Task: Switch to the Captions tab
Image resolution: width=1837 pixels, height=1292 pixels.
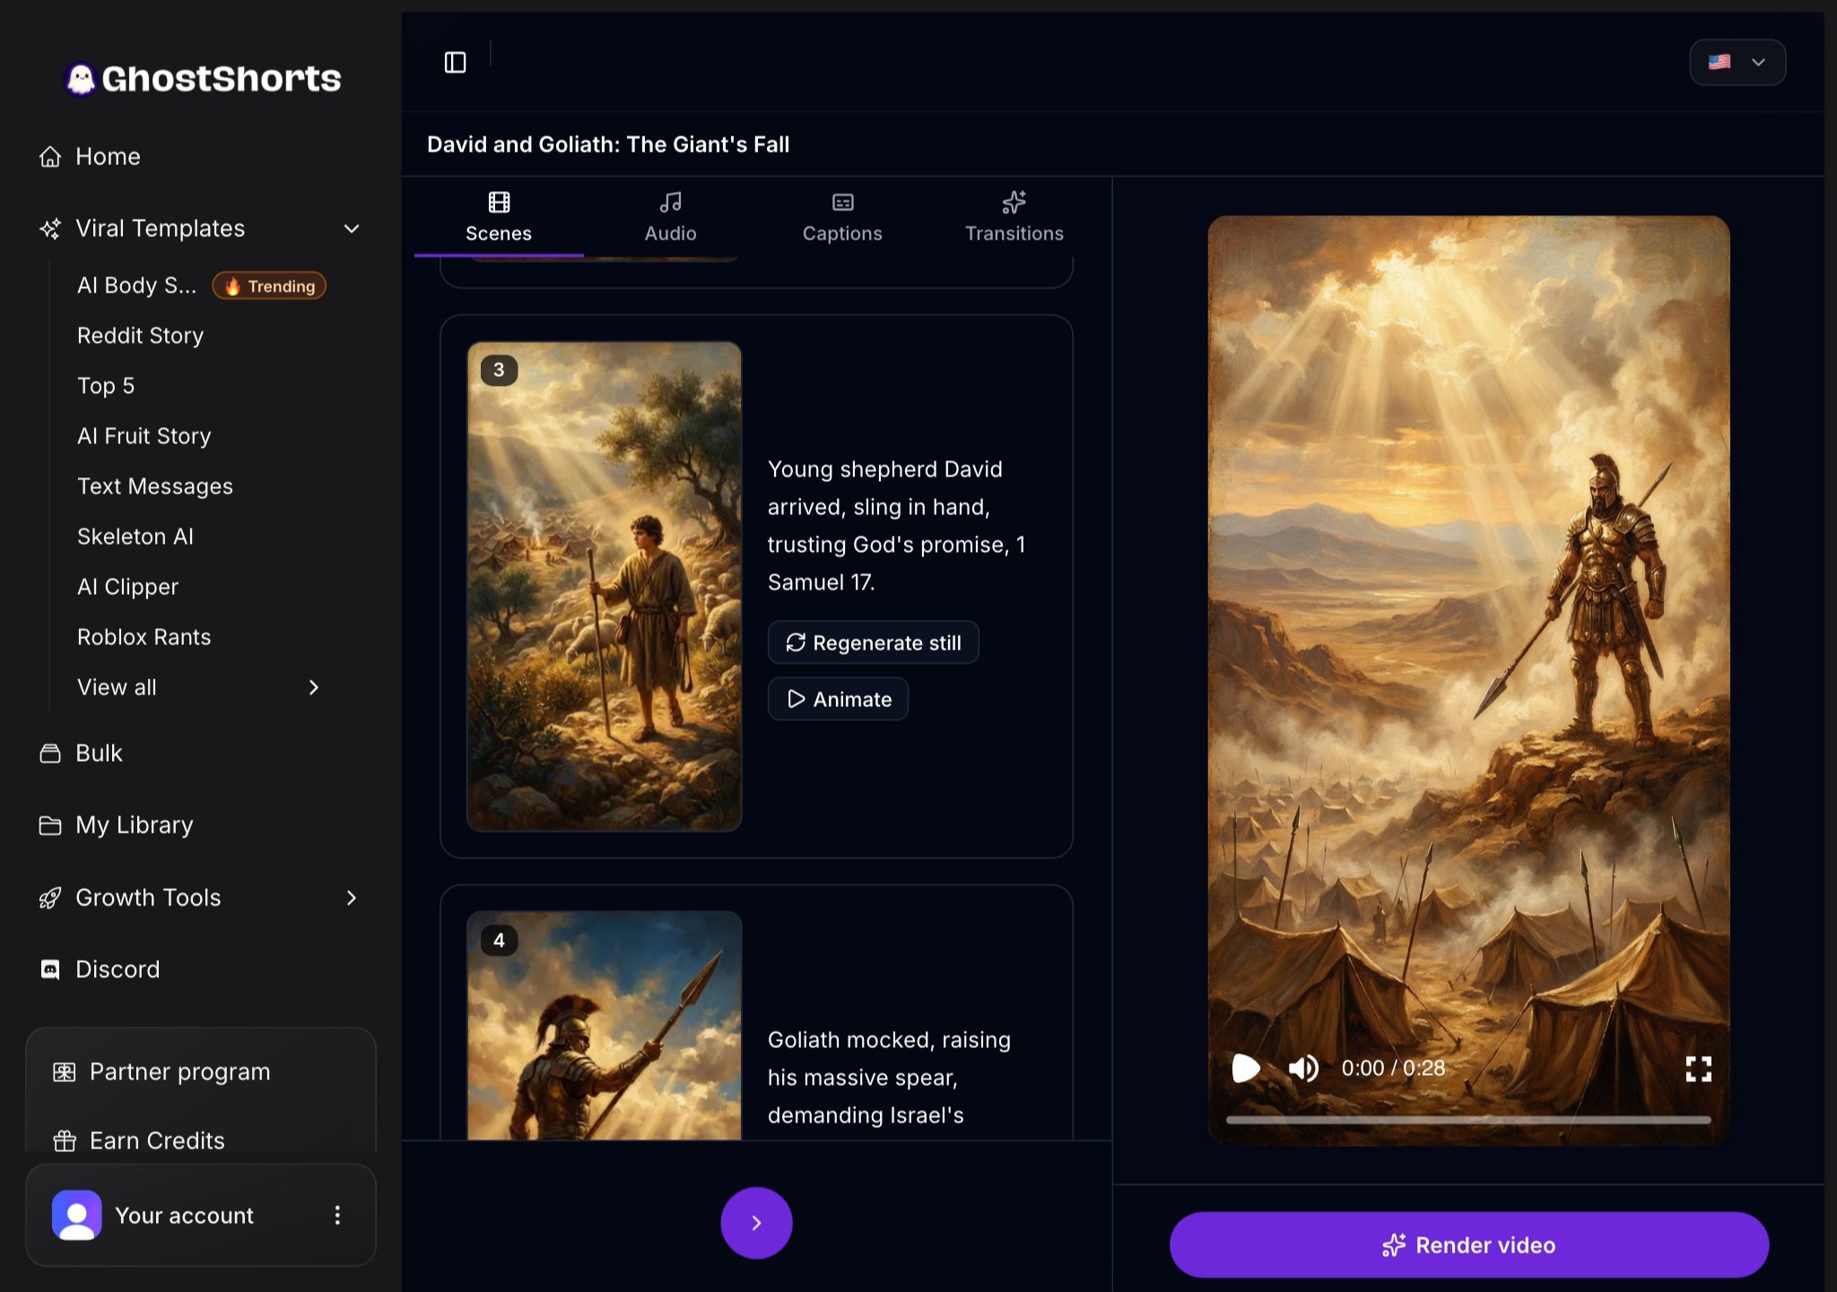Action: click(x=842, y=217)
